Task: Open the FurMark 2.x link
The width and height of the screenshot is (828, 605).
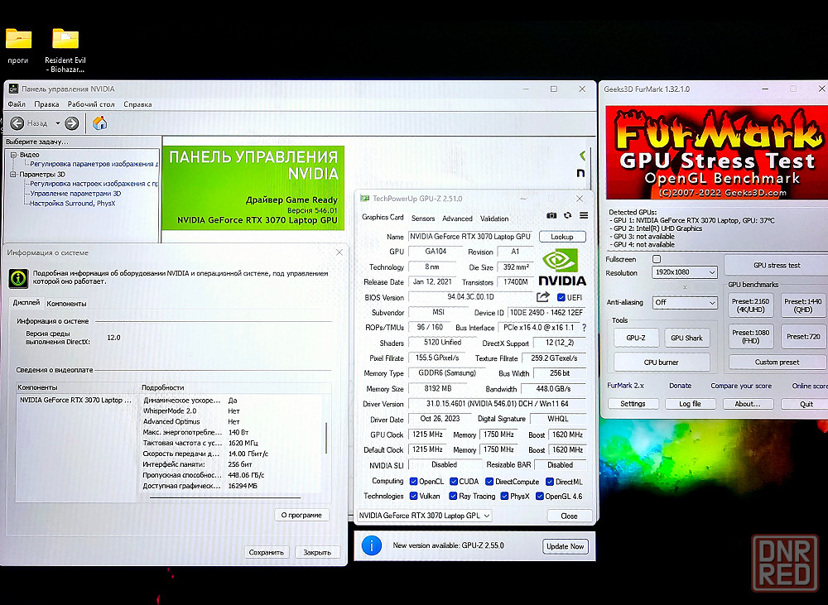Action: (625, 386)
